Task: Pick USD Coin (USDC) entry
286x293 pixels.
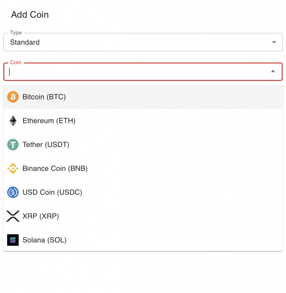Action: click(x=143, y=192)
